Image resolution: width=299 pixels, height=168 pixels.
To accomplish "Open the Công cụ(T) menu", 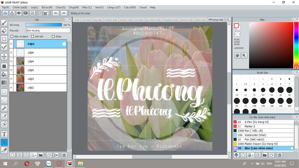I will (x=114, y=7).
